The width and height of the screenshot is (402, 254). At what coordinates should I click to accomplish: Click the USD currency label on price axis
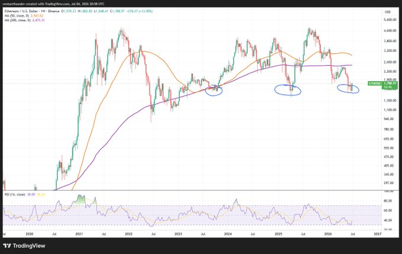pyautogui.click(x=388, y=12)
